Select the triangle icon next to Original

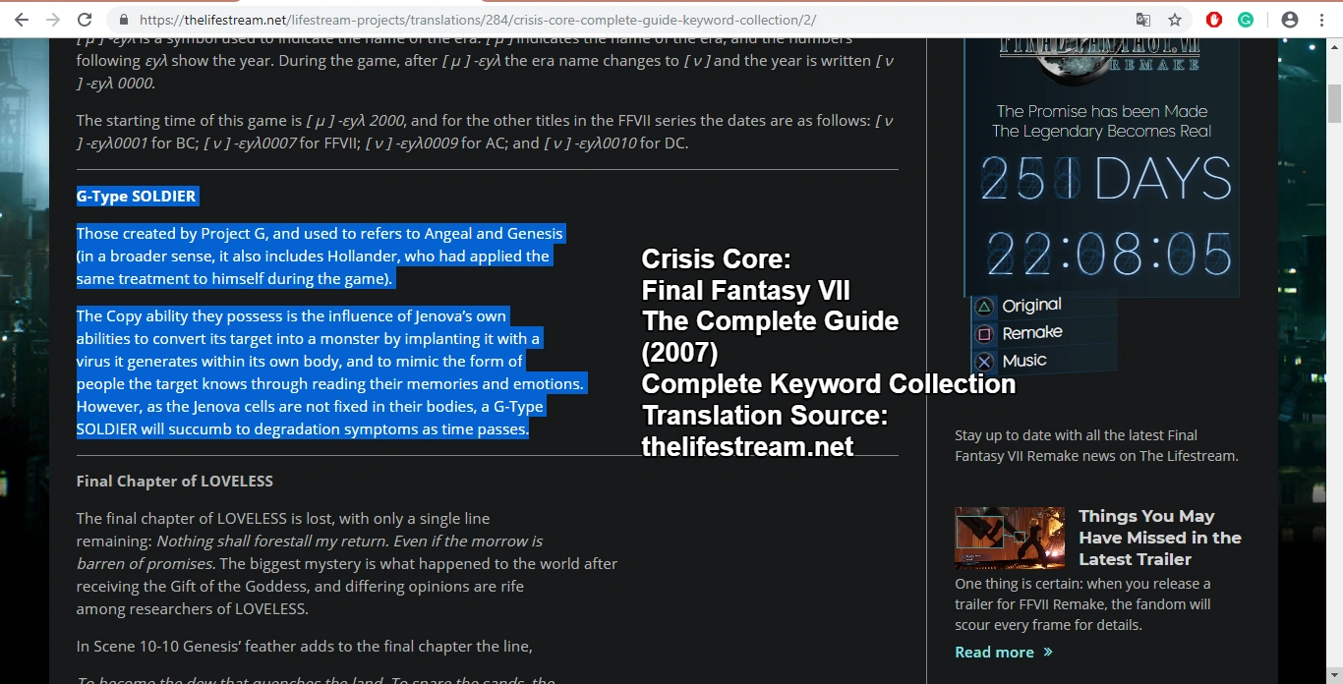(984, 308)
